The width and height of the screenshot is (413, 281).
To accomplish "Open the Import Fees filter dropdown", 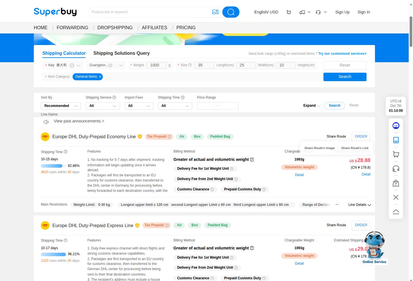I will coord(139,106).
